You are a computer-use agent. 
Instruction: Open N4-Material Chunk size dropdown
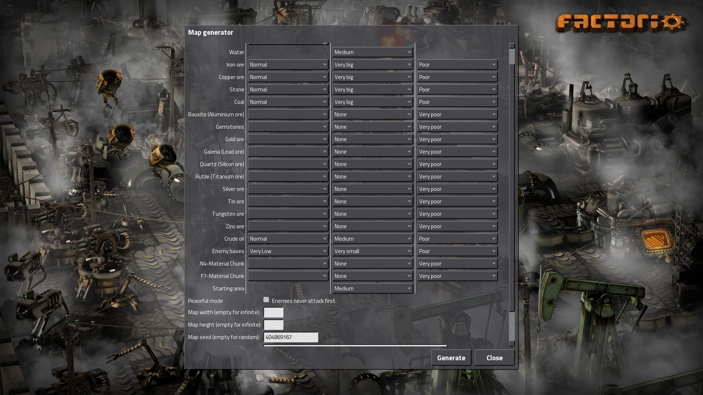pos(373,264)
